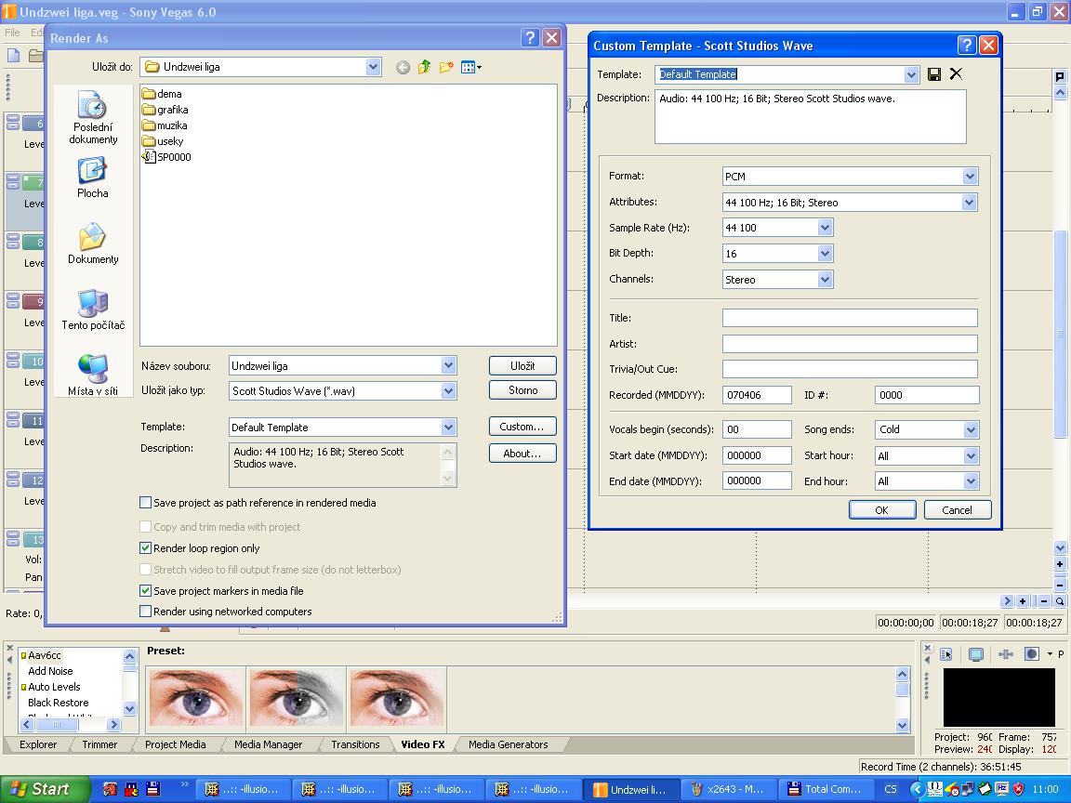1071x803 pixels.
Task: Select the useky folder
Action: pyautogui.click(x=163, y=140)
